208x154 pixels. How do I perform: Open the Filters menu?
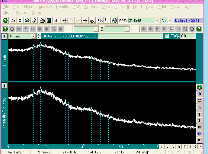29,7
